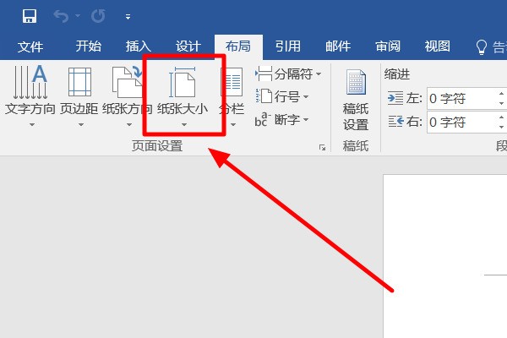
Task: Expand the 分隔符 breaks dropdown
Action: [289, 75]
